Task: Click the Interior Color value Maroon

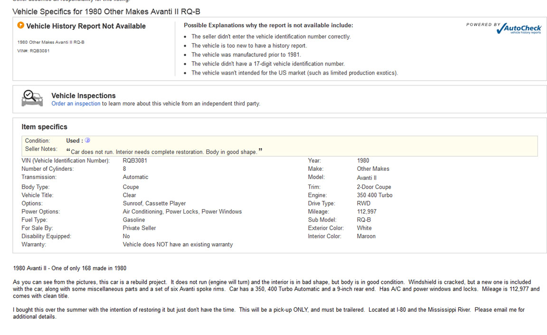Action: [x=366, y=236]
